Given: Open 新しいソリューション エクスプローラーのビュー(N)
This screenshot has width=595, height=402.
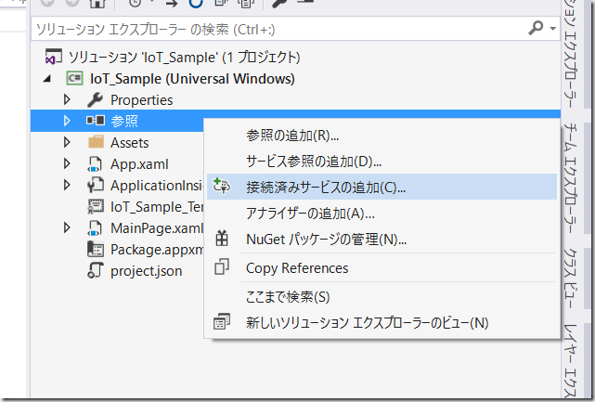Looking at the screenshot, I should point(382,322).
